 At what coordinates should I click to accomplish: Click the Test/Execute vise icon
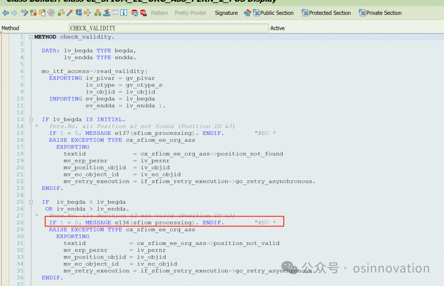tap(79, 13)
